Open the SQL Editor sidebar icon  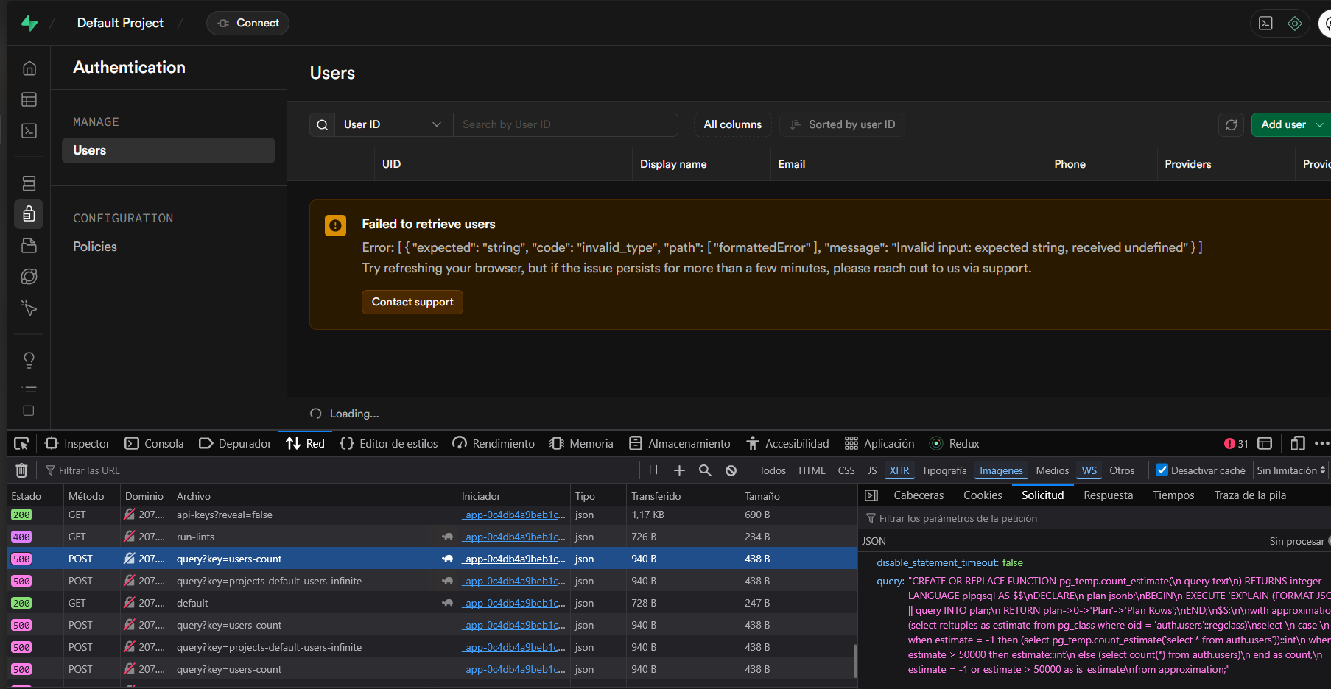[x=29, y=131]
